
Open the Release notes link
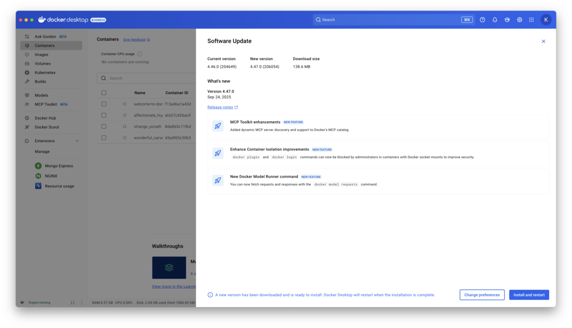click(x=220, y=107)
